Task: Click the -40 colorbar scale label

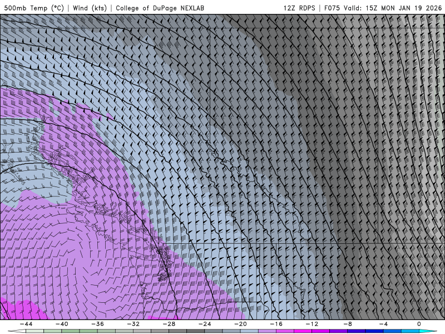Action: click(x=62, y=324)
